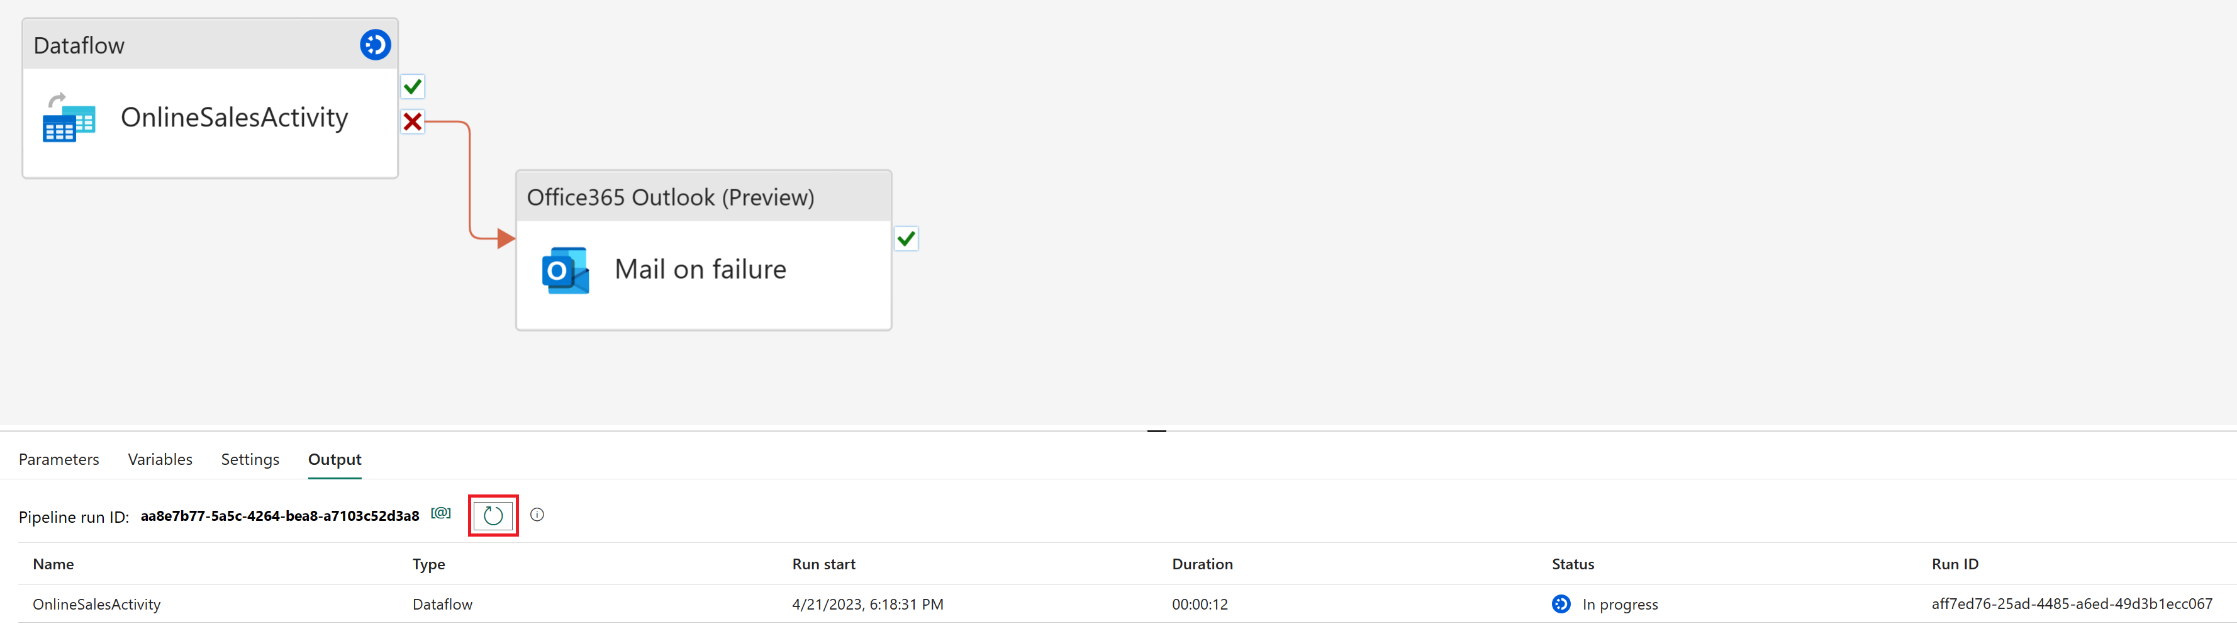The image size is (2237, 636).
Task: Click the blue Dataflow badge icon on the activity header
Action: [374, 44]
